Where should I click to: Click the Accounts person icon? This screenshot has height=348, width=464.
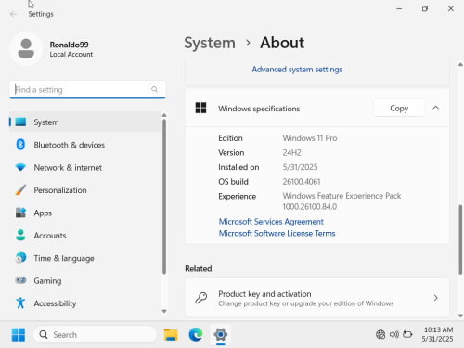tap(20, 235)
